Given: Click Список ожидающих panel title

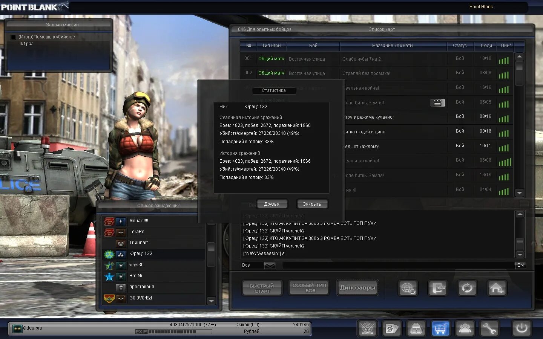Looking at the screenshot, I should (158, 206).
